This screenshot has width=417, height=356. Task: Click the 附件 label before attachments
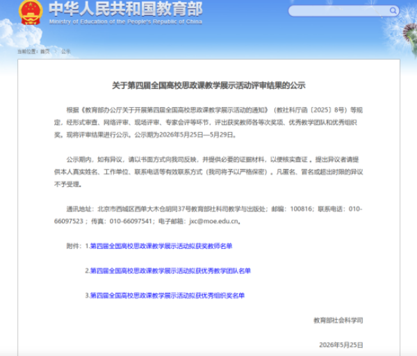[x=72, y=246]
